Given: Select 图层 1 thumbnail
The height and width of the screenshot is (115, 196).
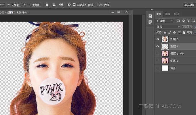Looking at the screenshot, I should (x=165, y=61).
